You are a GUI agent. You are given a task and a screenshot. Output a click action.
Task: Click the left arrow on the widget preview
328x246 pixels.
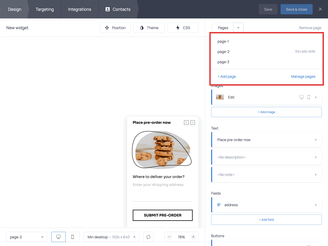[186, 122]
